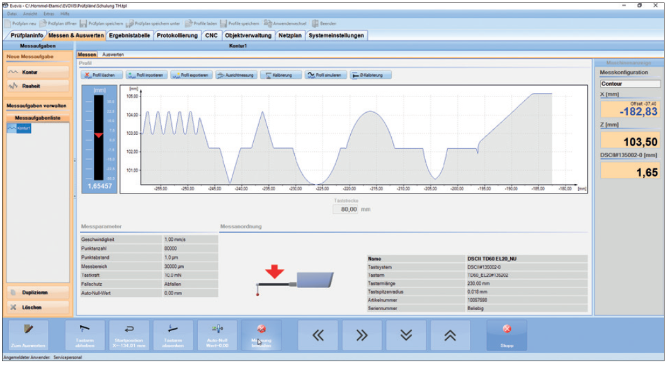Open the Messkonfiguration Contour combo box
The width and height of the screenshot is (667, 365).
pos(627,83)
